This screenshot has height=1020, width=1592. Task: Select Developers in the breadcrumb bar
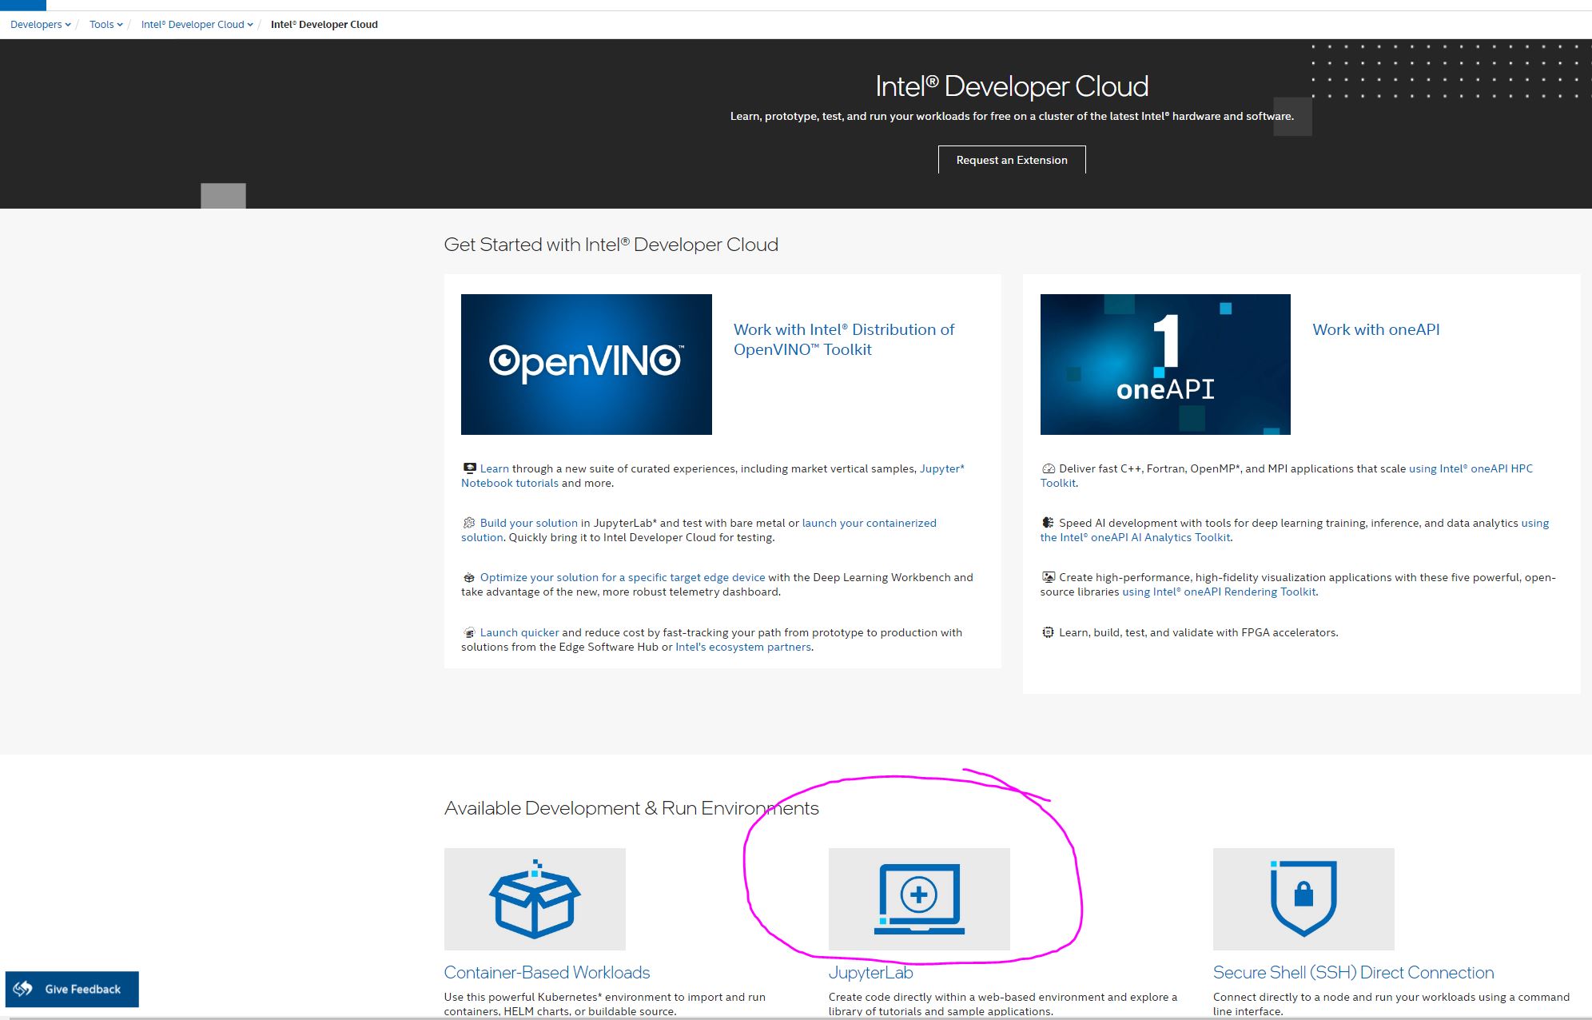(x=34, y=24)
